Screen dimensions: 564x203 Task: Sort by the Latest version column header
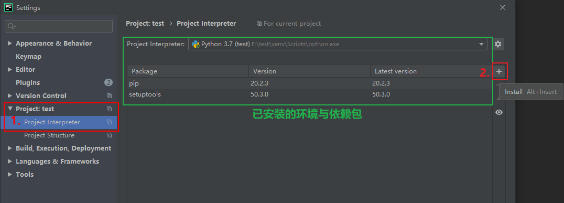(430, 71)
